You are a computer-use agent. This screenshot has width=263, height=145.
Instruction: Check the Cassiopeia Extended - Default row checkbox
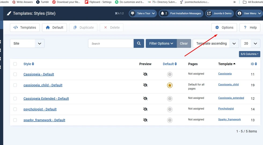coord(15,98)
